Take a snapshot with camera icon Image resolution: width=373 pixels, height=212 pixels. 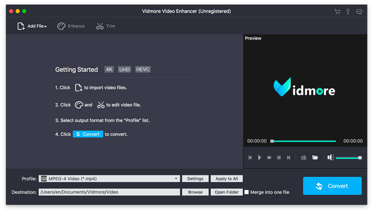coord(304,157)
